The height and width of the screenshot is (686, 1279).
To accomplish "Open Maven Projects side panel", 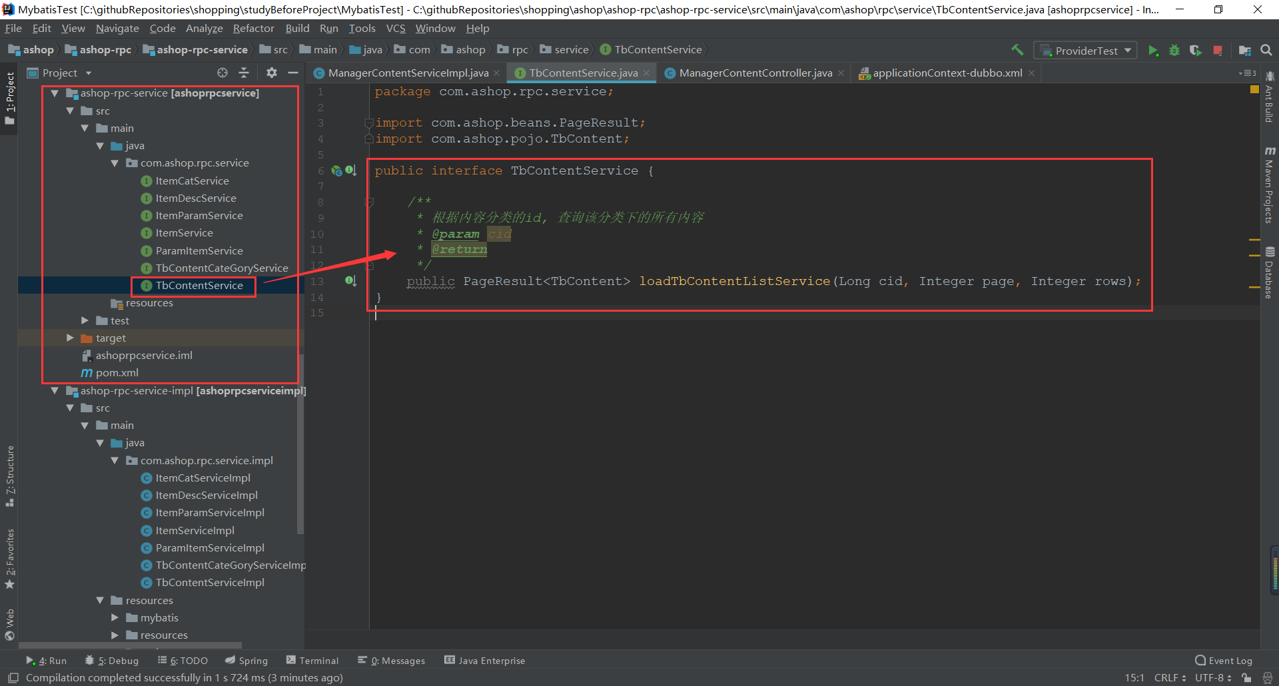I will [1270, 185].
